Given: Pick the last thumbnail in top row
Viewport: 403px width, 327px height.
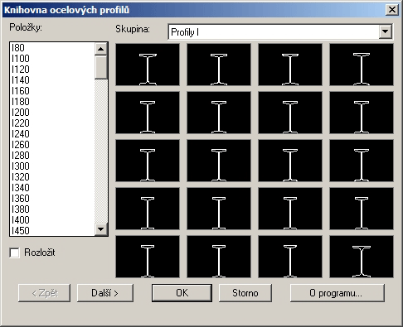Looking at the screenshot, I should pos(362,65).
